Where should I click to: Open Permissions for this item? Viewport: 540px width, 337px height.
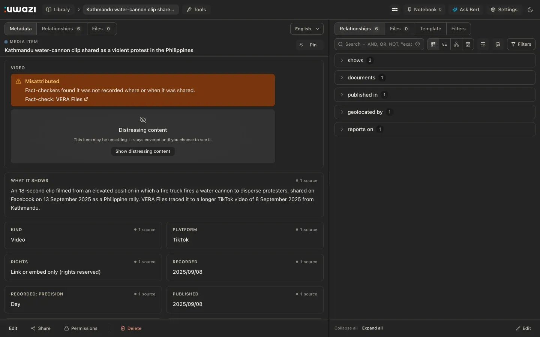tap(81, 328)
